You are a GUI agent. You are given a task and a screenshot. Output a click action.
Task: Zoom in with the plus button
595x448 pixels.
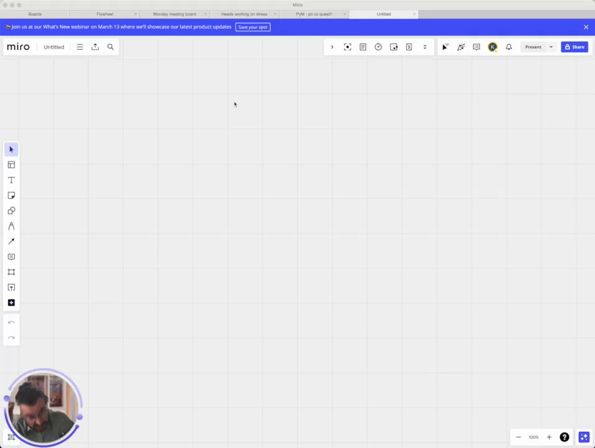[x=549, y=437]
